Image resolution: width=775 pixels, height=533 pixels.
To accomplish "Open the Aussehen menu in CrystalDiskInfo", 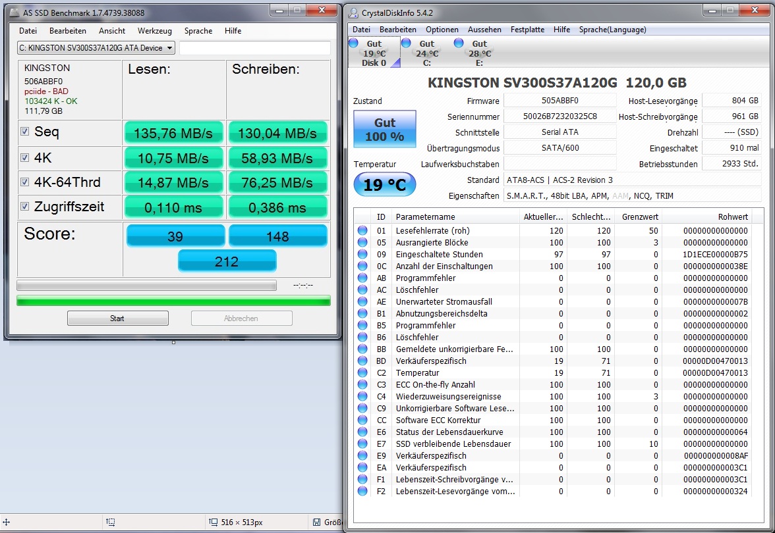I will pyautogui.click(x=484, y=30).
